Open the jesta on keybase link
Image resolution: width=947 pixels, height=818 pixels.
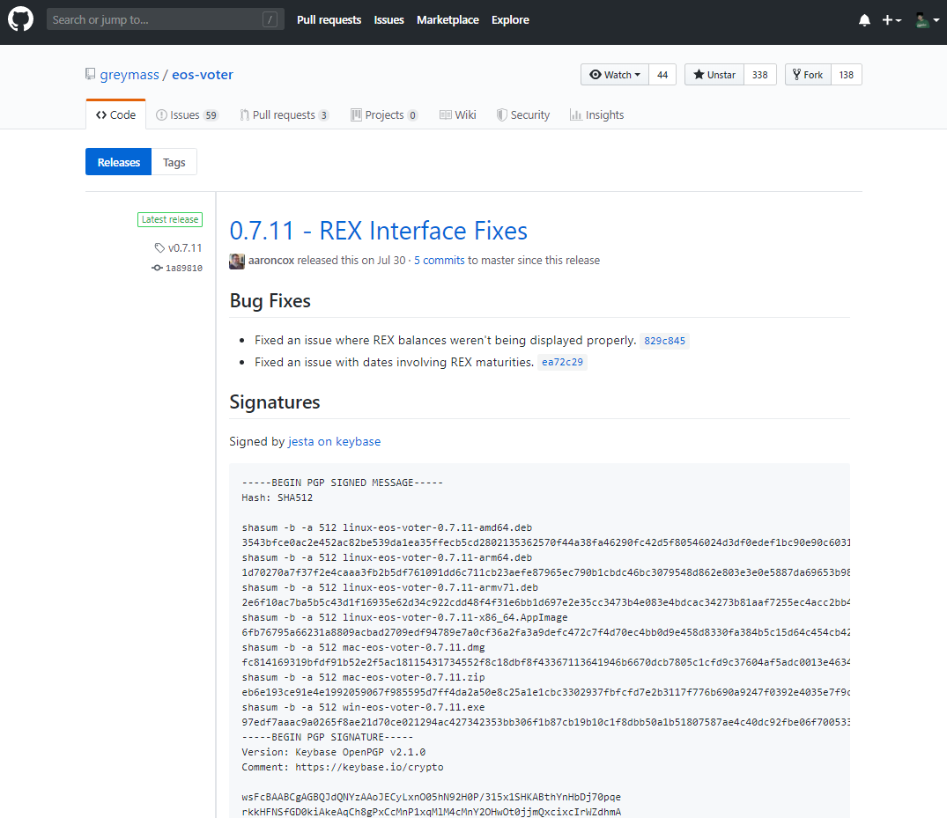(334, 441)
